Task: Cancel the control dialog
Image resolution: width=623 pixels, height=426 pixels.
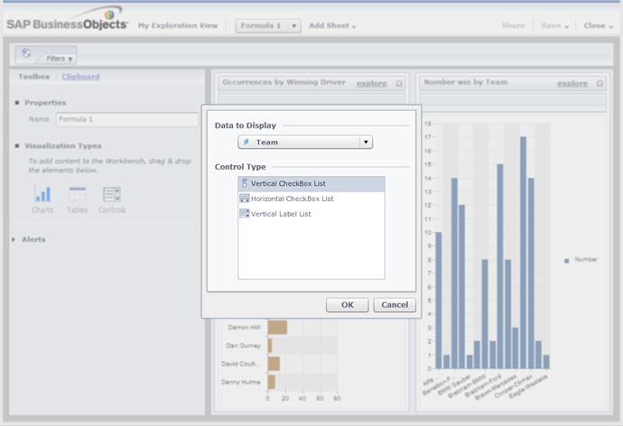Action: [x=395, y=305]
